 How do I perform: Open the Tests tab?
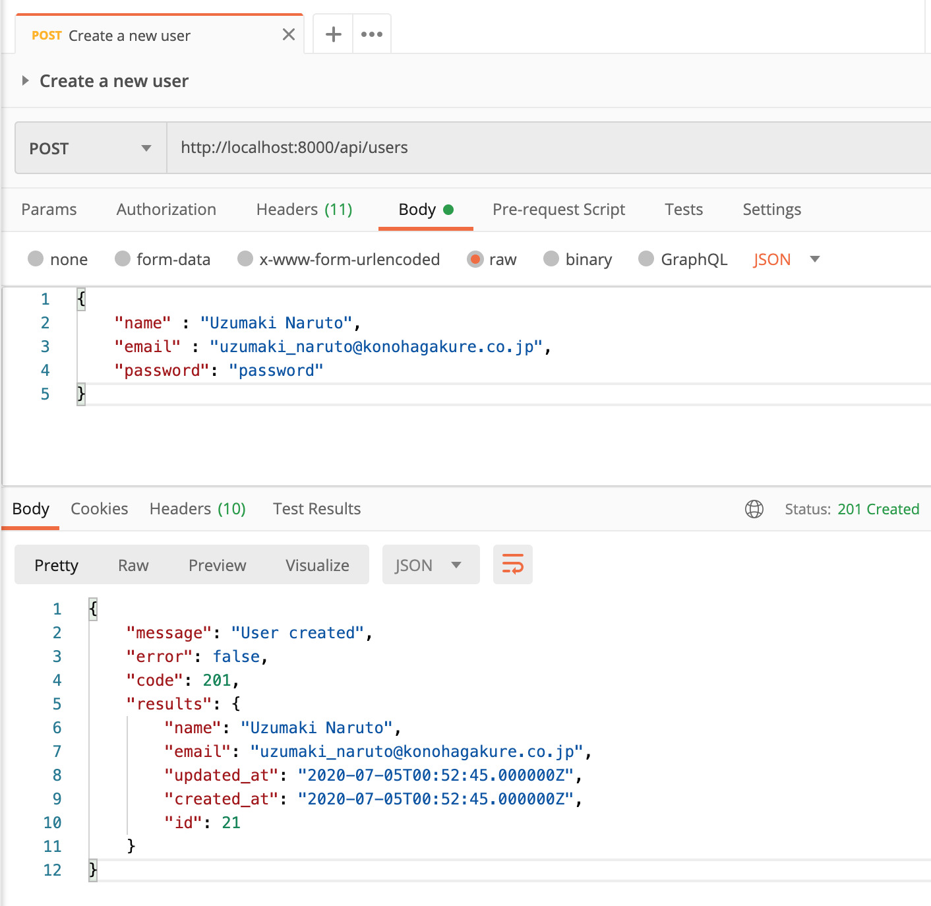click(684, 210)
